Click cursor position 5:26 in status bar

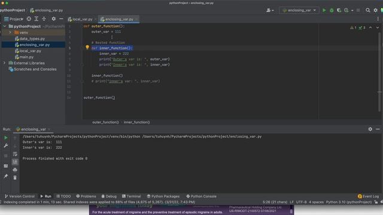point(275,202)
